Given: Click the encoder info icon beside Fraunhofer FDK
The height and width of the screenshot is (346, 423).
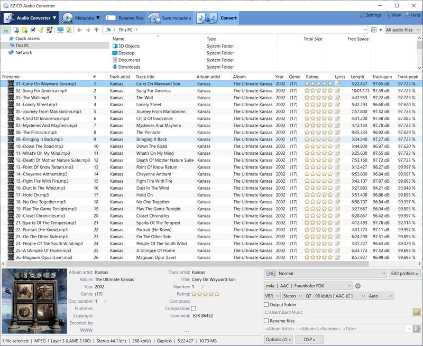Looking at the screenshot, I should pyautogui.click(x=358, y=286).
